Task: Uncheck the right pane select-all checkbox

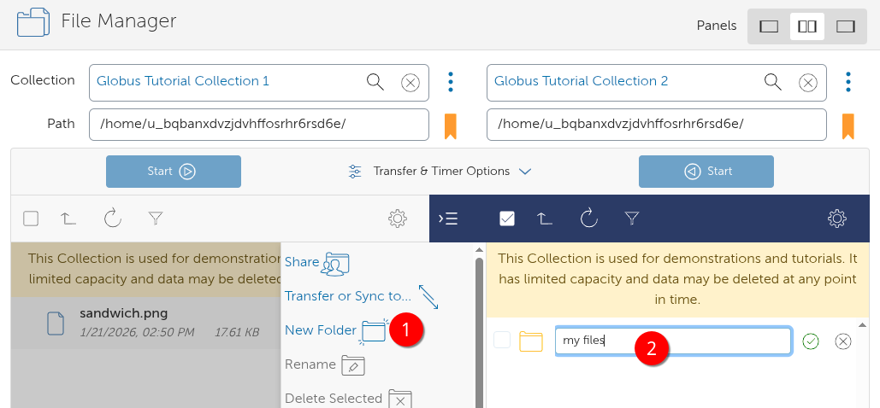Action: pos(507,219)
